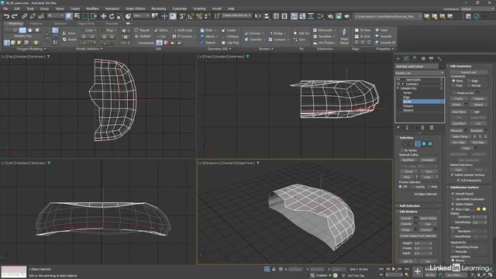Open the Motion command panel tab

tap(423, 59)
